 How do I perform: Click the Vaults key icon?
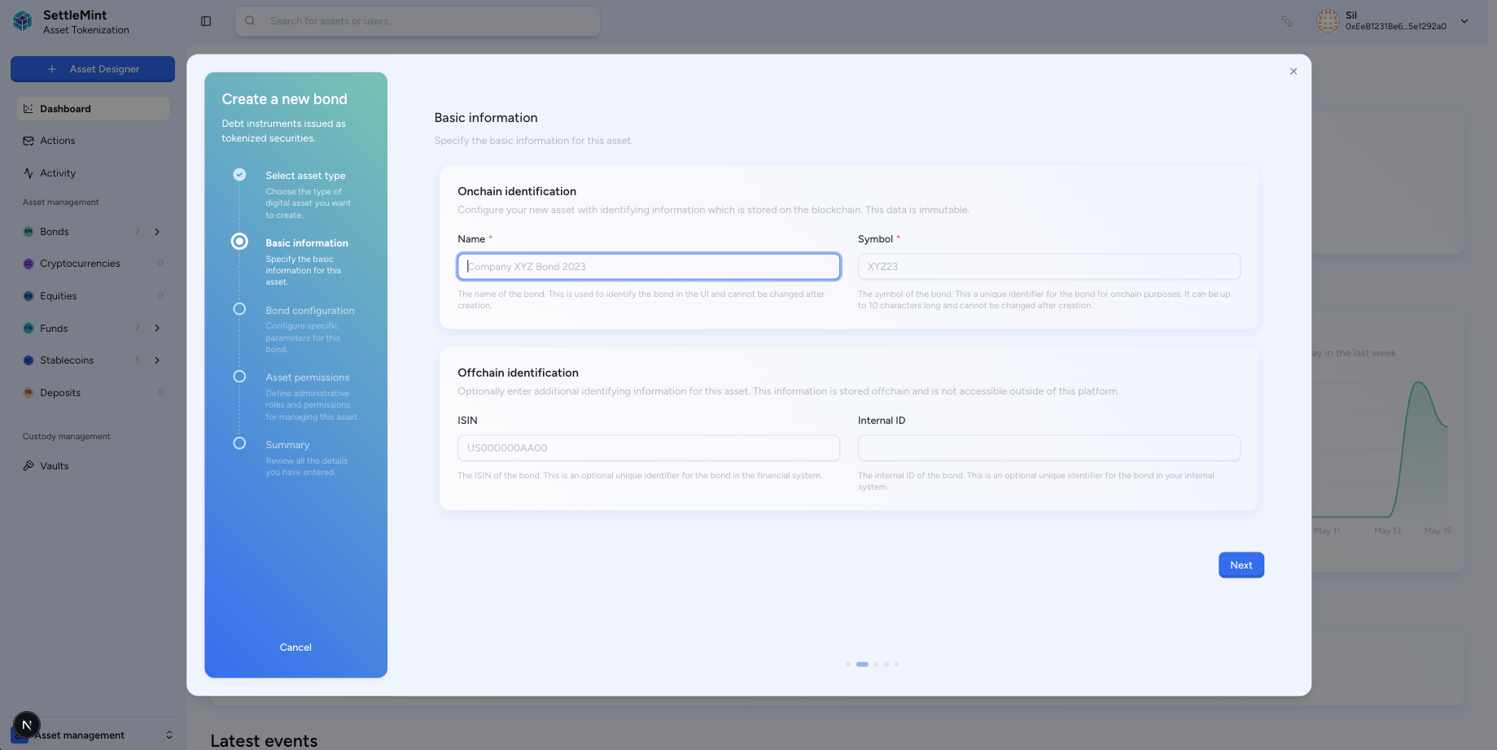(28, 466)
